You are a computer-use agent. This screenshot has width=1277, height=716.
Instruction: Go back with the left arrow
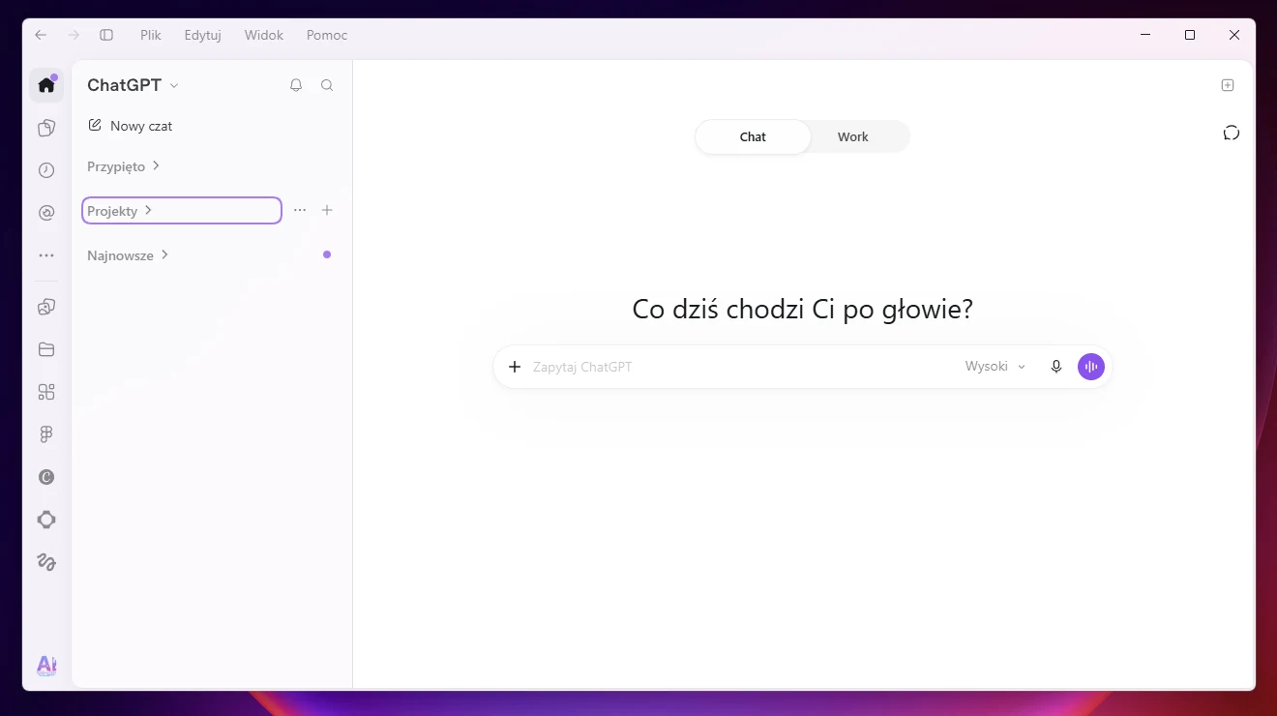pyautogui.click(x=41, y=35)
